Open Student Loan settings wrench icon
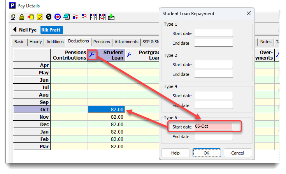The width and height of the screenshot is (286, 174). [x=92, y=55]
